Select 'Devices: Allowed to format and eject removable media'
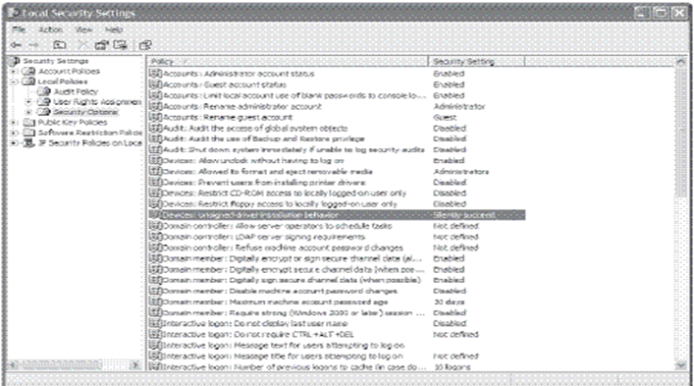Screen dimensions: 694x386 pos(267,171)
